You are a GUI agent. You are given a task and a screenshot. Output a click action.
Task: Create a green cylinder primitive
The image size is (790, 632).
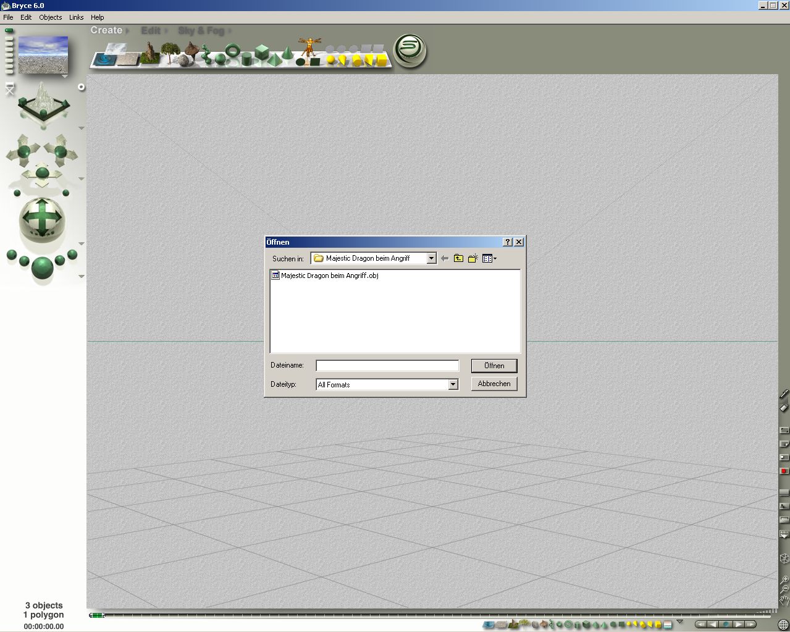(x=246, y=59)
